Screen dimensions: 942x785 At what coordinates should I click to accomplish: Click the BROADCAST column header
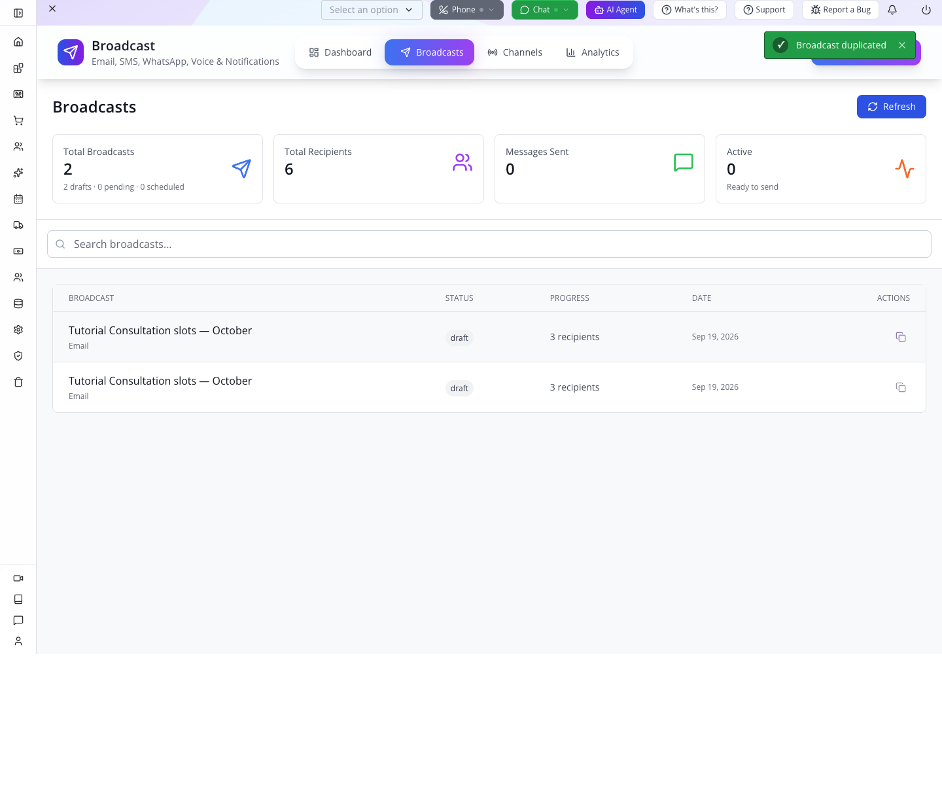click(x=91, y=298)
